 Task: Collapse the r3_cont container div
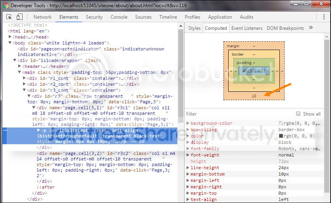click(24, 90)
